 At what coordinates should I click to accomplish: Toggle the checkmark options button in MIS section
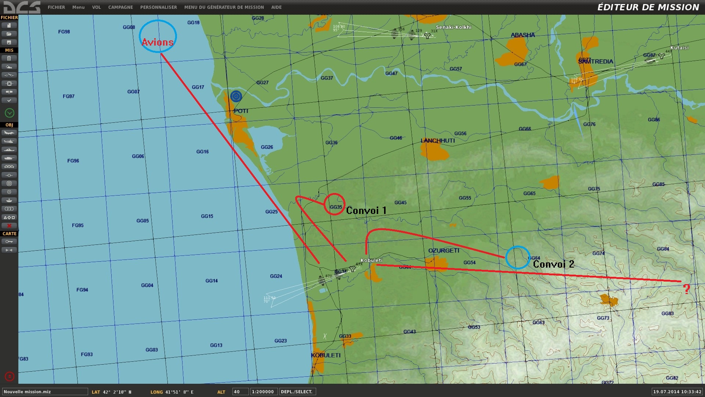point(9,100)
